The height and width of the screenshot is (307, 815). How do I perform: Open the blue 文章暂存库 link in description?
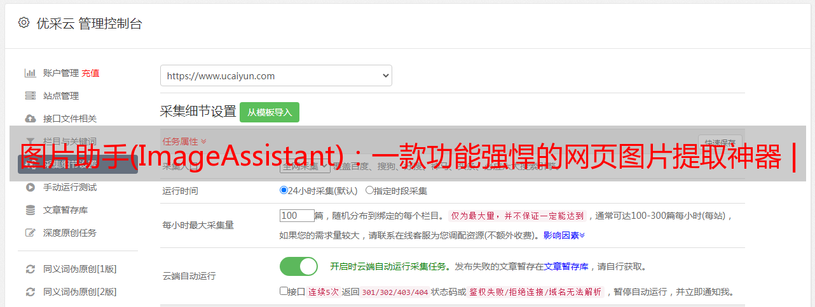click(x=566, y=267)
